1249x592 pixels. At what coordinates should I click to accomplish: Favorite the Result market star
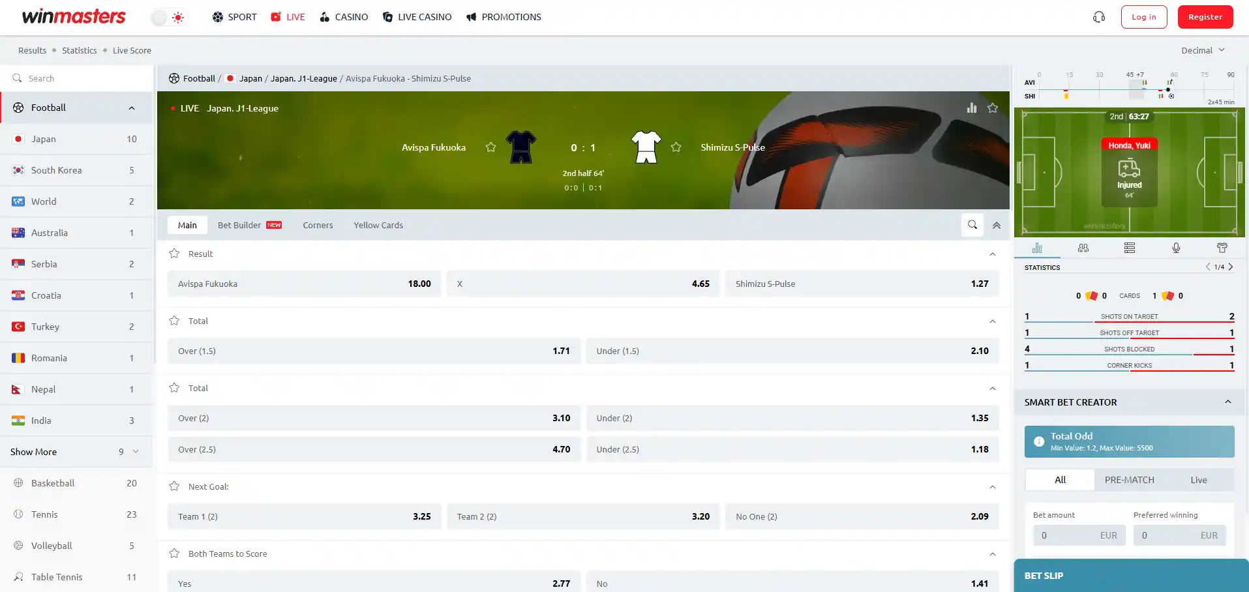174,254
